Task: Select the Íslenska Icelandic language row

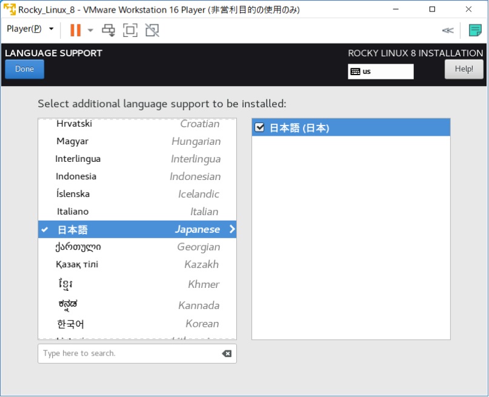Action: pos(121,193)
